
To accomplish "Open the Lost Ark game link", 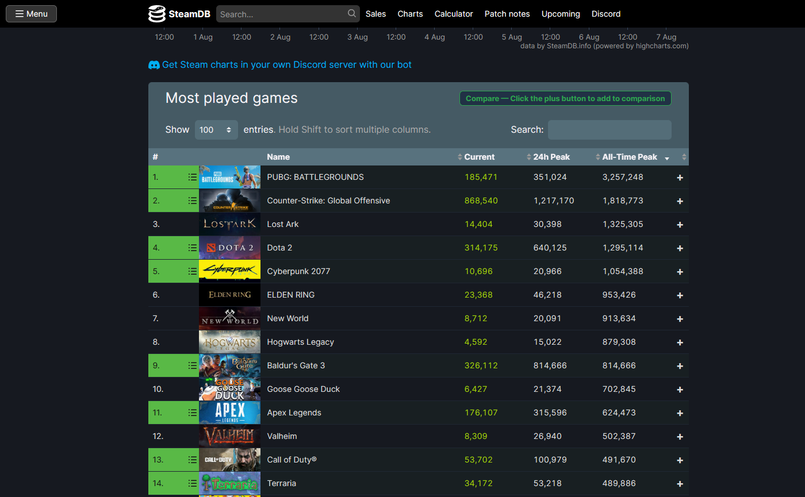I will (x=283, y=224).
